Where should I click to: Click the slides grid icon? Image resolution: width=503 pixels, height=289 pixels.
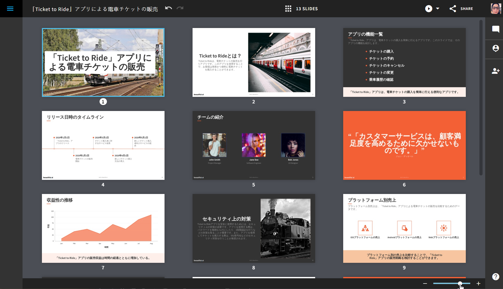click(288, 9)
